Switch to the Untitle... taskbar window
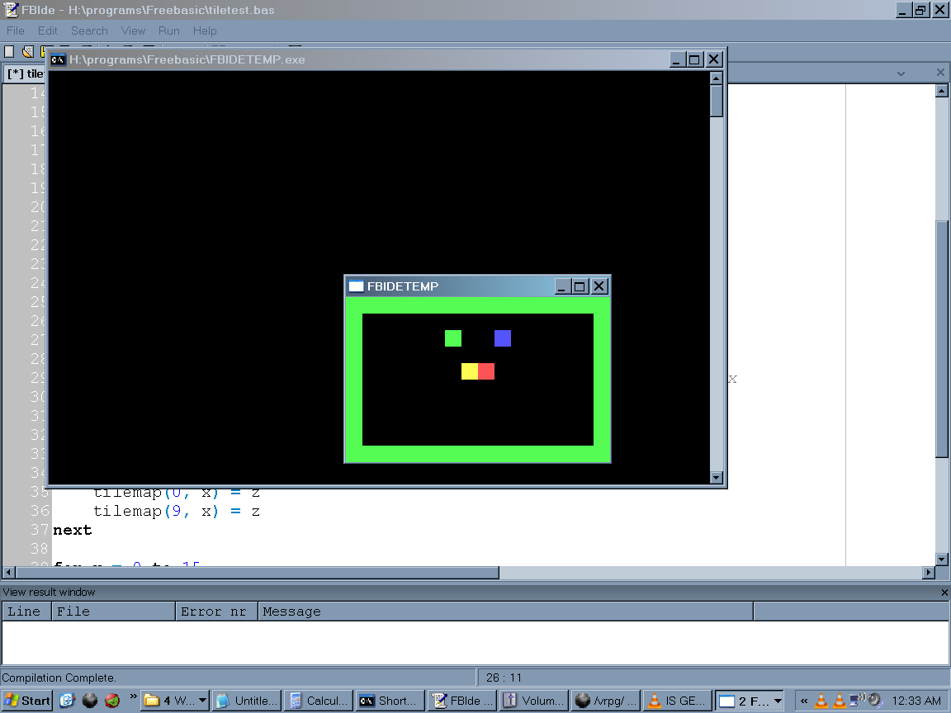Viewport: 951px width, 713px height. 247,701
